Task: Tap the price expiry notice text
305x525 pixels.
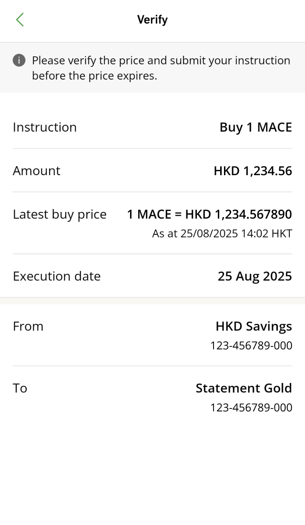Action: point(161,68)
